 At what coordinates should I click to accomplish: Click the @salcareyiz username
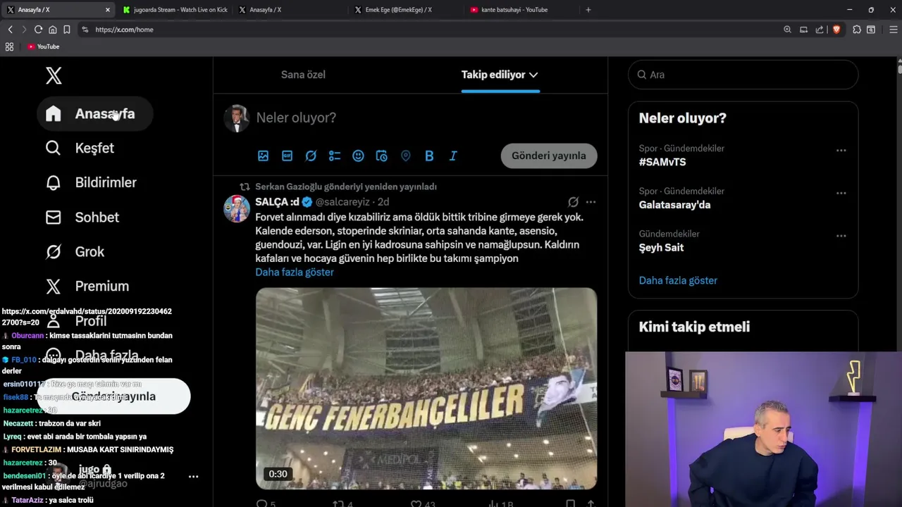point(344,202)
